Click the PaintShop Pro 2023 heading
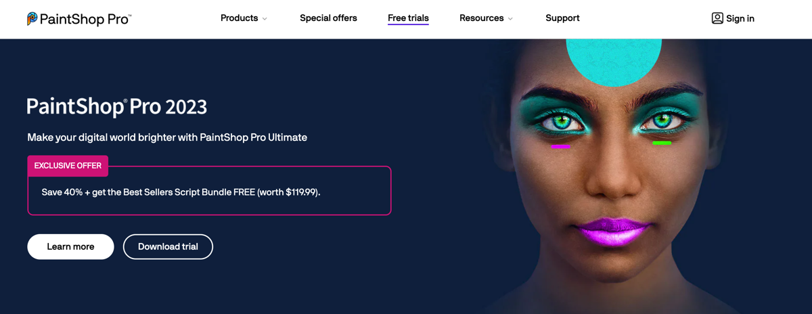 (x=116, y=107)
